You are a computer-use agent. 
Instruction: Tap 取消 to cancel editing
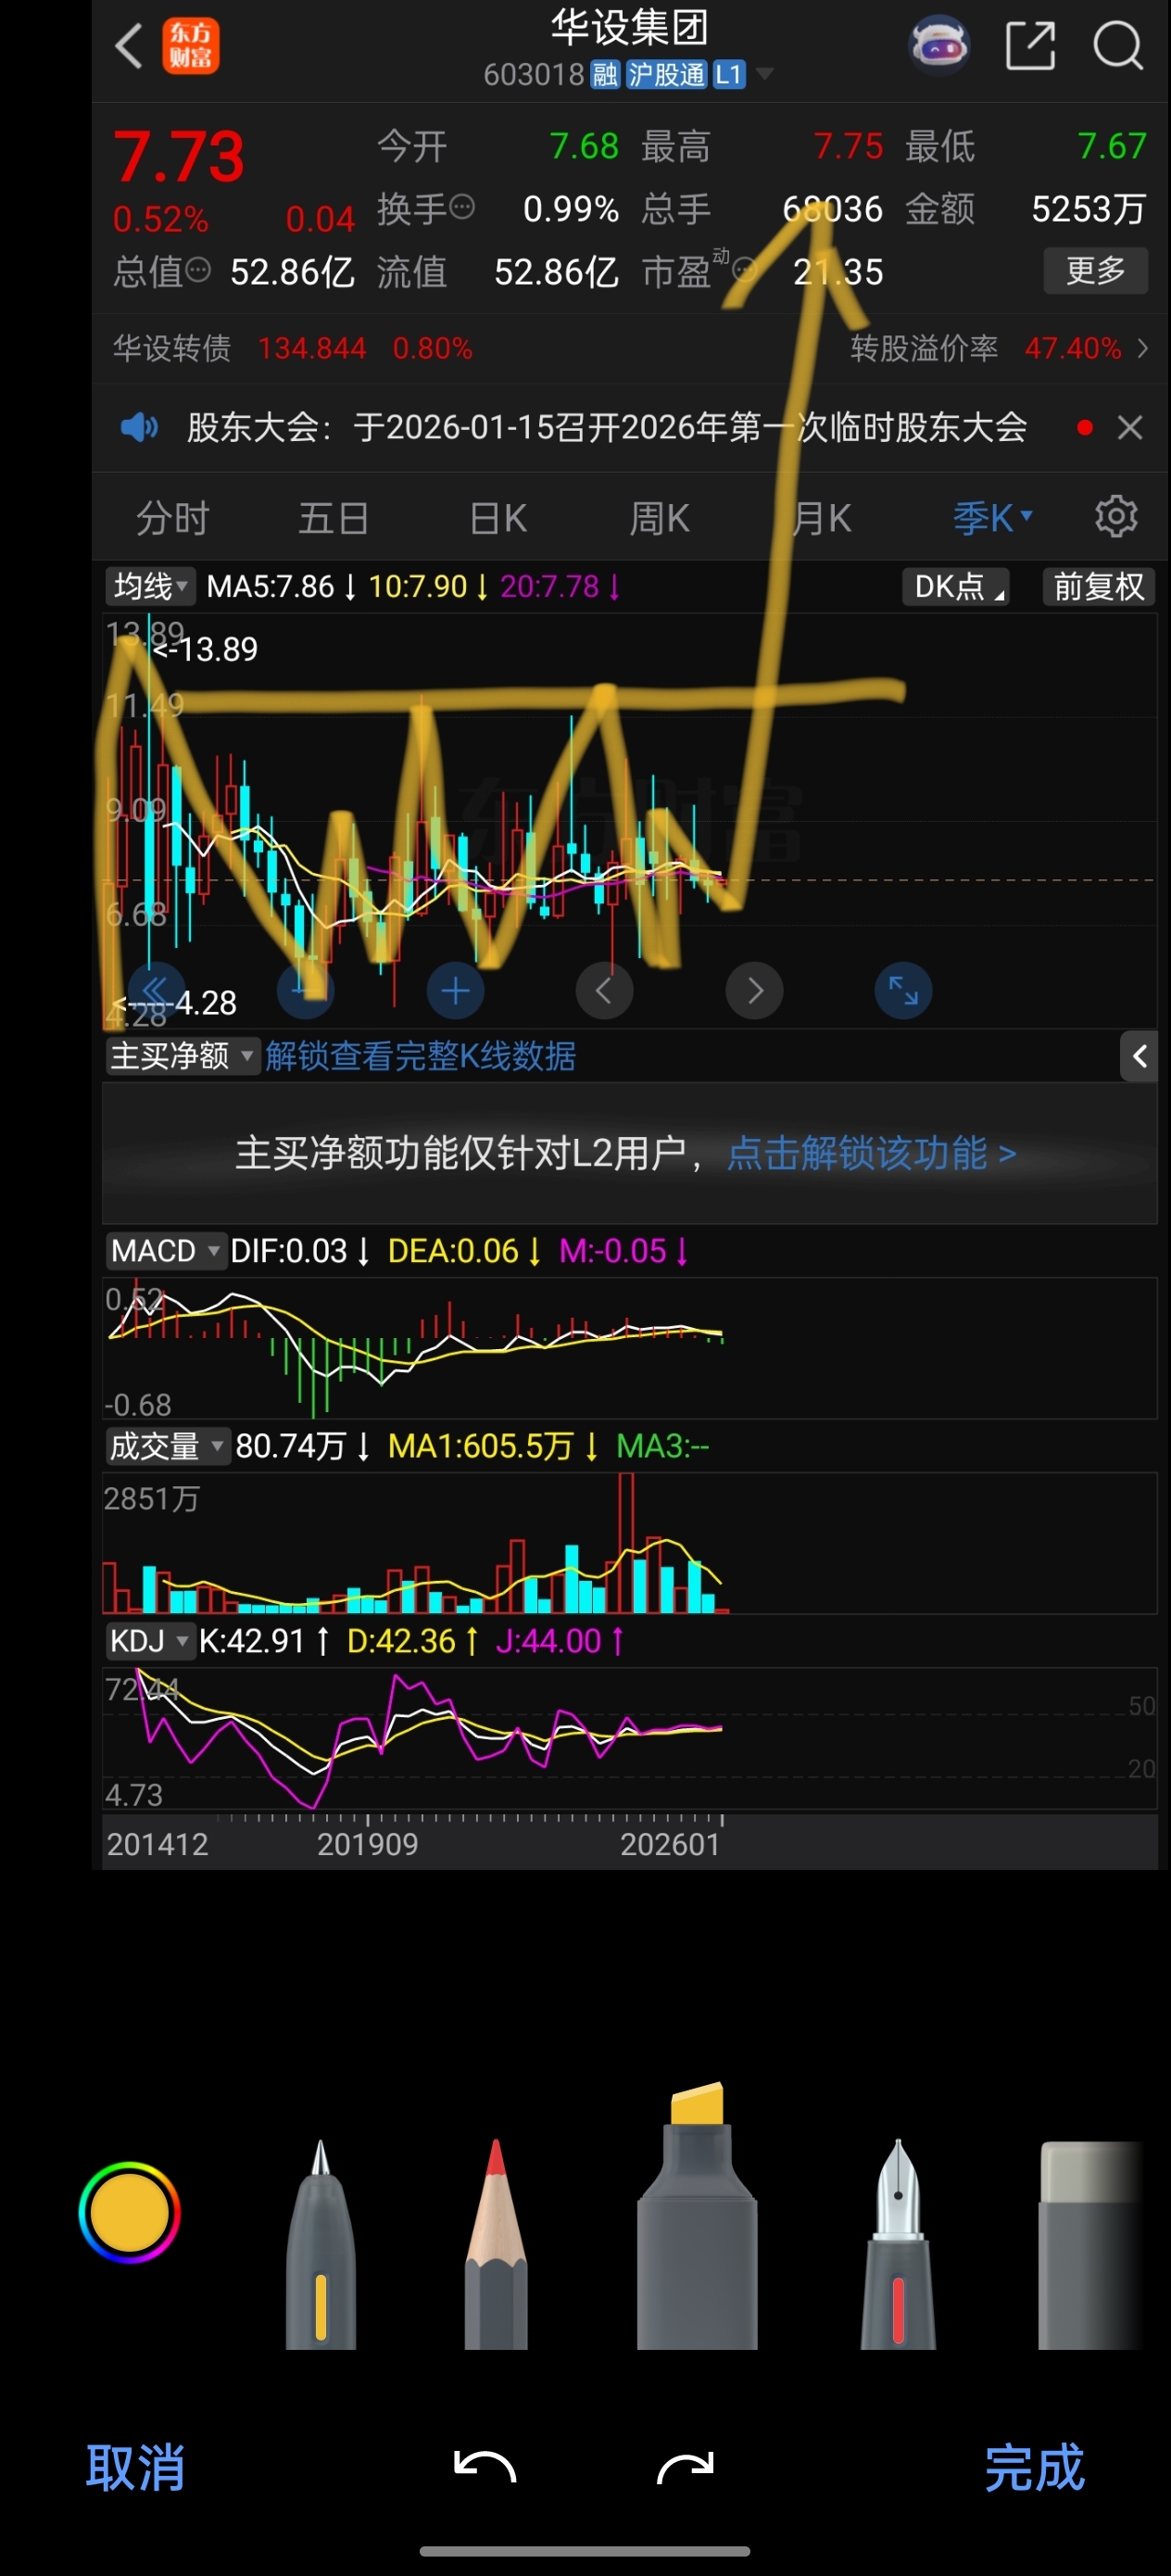click(135, 2467)
